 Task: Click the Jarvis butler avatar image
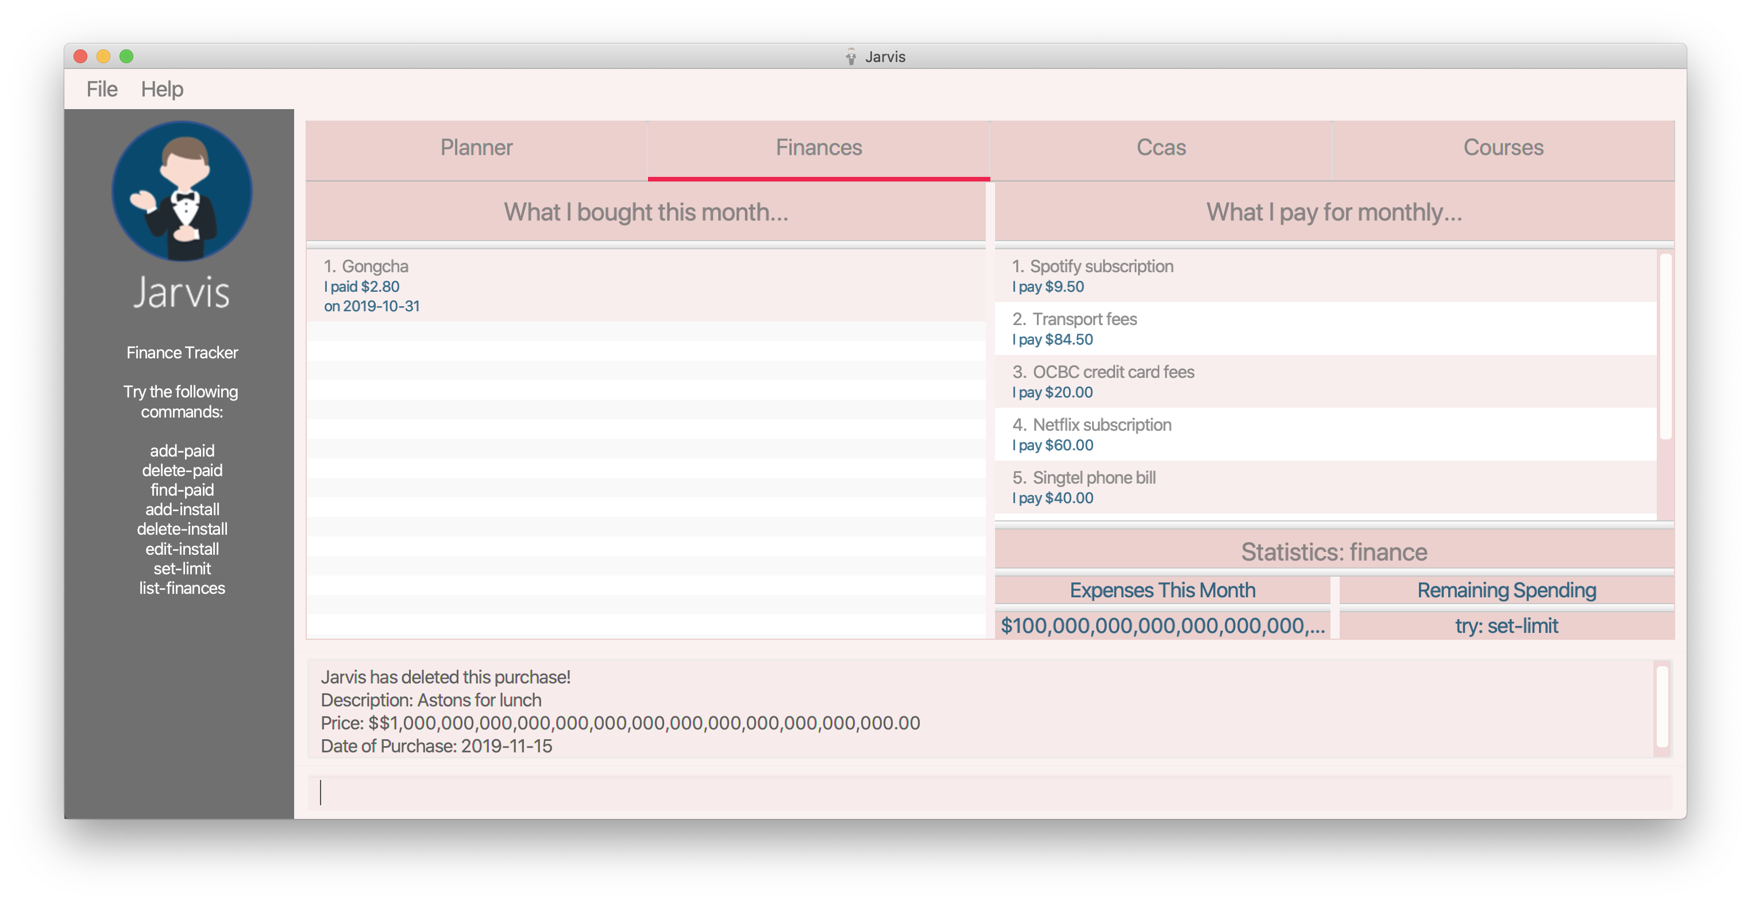(182, 192)
